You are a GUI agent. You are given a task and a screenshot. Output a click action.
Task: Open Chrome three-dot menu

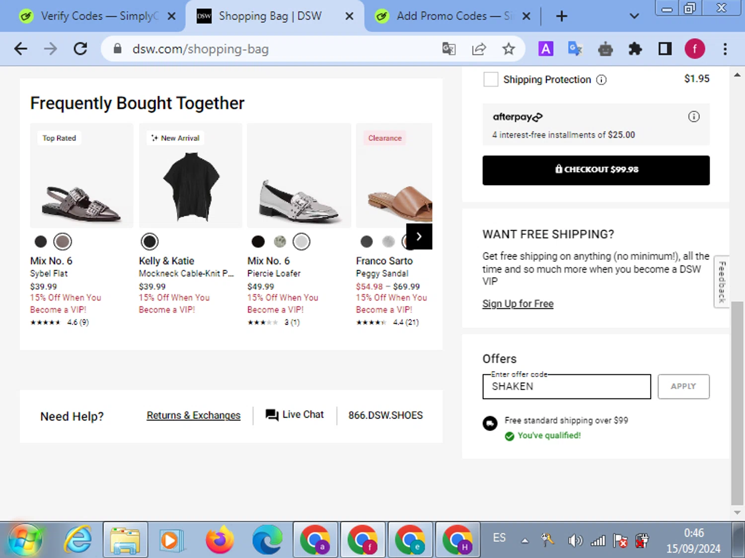(x=725, y=49)
